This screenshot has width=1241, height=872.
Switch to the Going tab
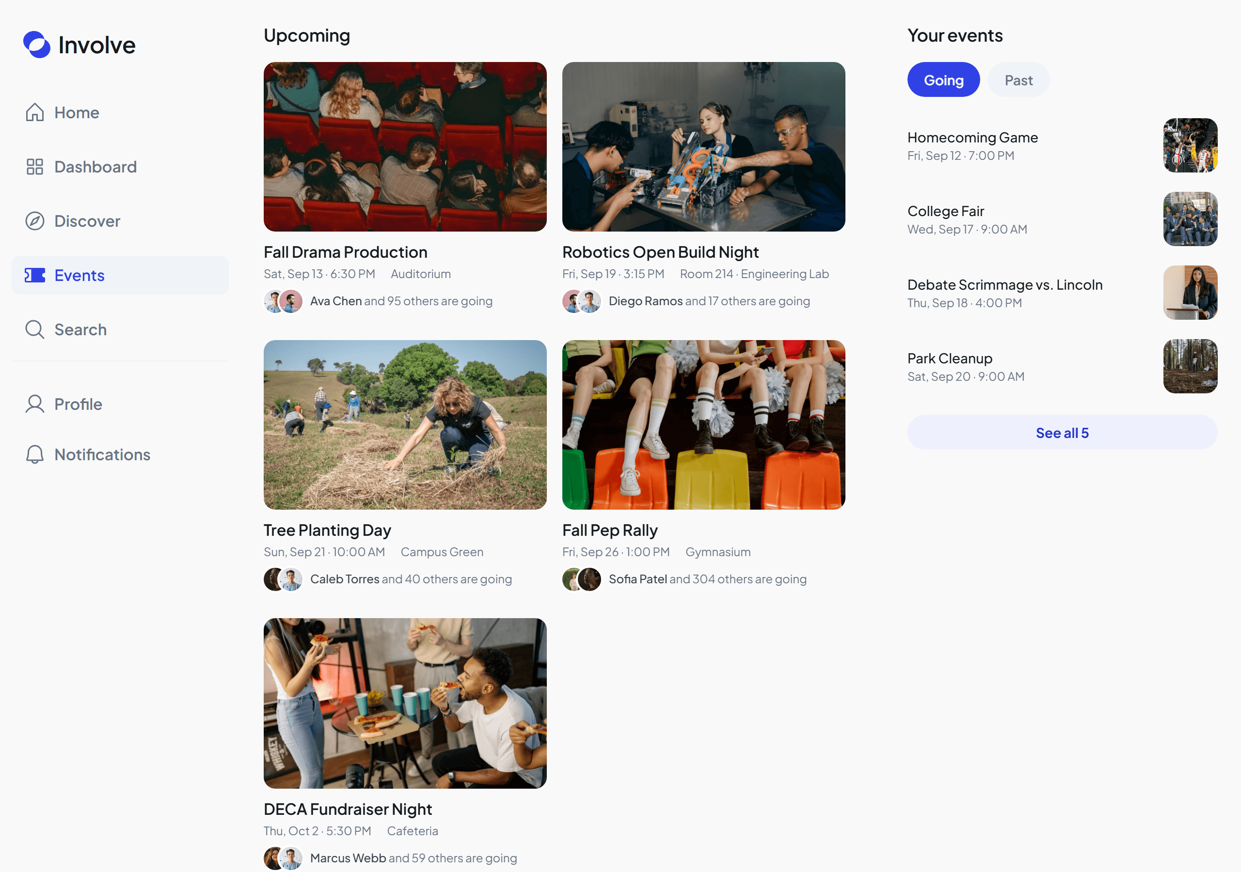[944, 80]
